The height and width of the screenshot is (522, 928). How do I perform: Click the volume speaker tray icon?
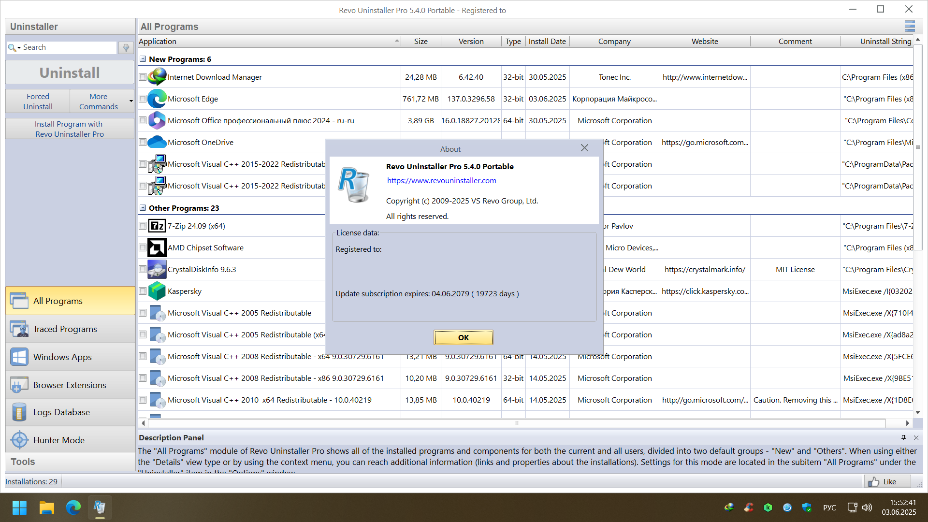[x=867, y=507]
